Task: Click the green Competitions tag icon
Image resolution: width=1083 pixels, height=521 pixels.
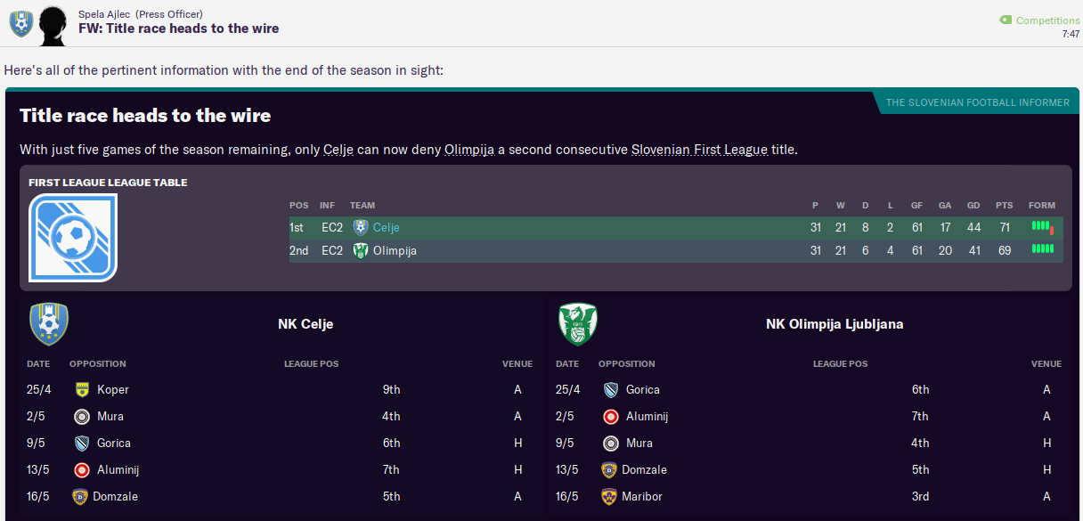Action: tap(1006, 20)
